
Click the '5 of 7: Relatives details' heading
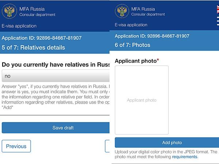pyautogui.click(x=33, y=47)
